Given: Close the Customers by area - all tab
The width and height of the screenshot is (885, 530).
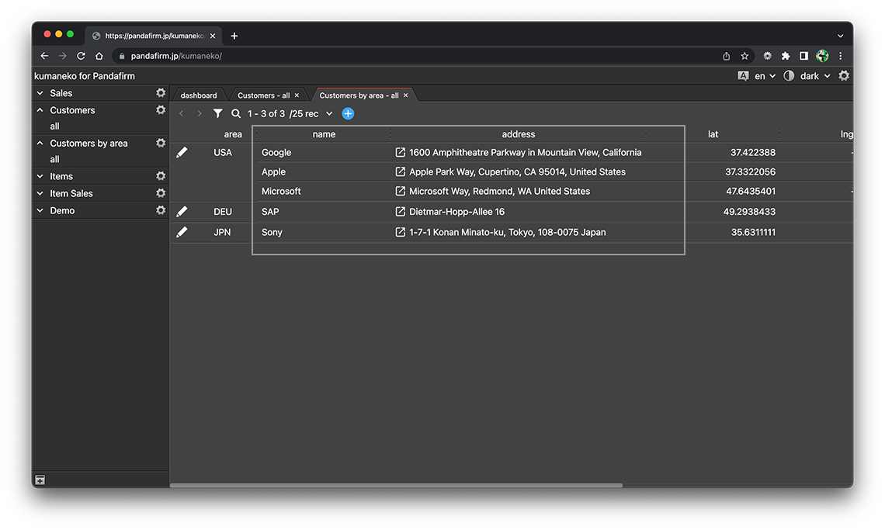Looking at the screenshot, I should click(406, 95).
